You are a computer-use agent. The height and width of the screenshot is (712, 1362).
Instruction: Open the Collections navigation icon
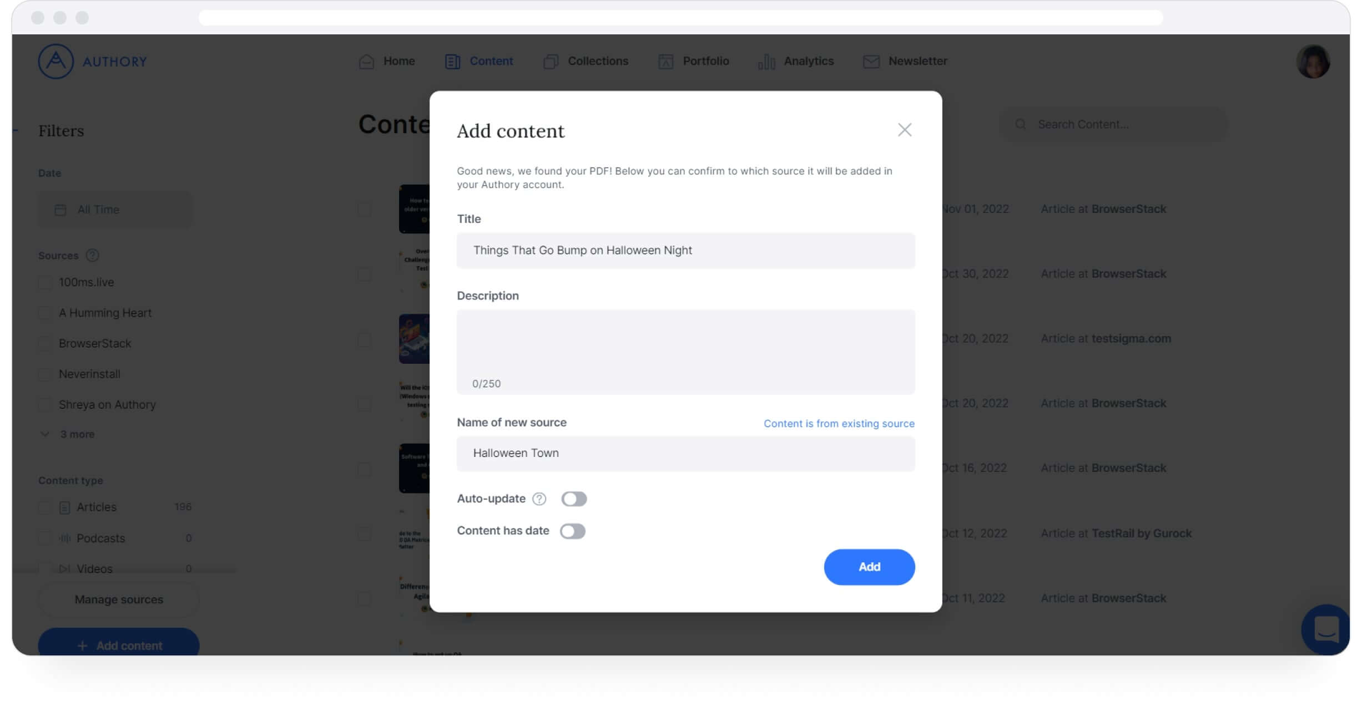(551, 61)
